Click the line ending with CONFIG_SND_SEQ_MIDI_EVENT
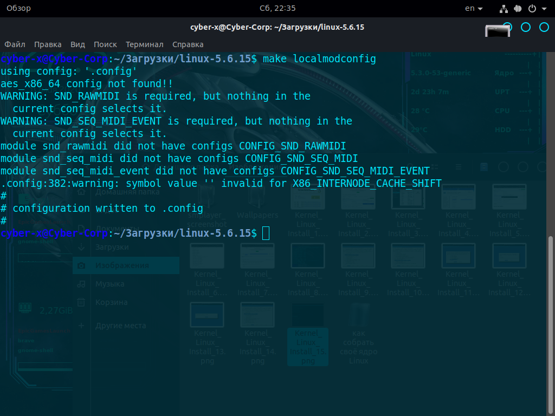The width and height of the screenshot is (555, 416). point(215,171)
